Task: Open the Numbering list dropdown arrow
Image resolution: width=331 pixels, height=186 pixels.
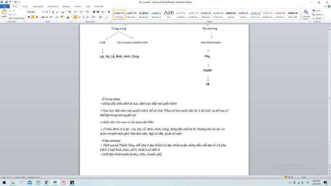Action: click(x=84, y=12)
